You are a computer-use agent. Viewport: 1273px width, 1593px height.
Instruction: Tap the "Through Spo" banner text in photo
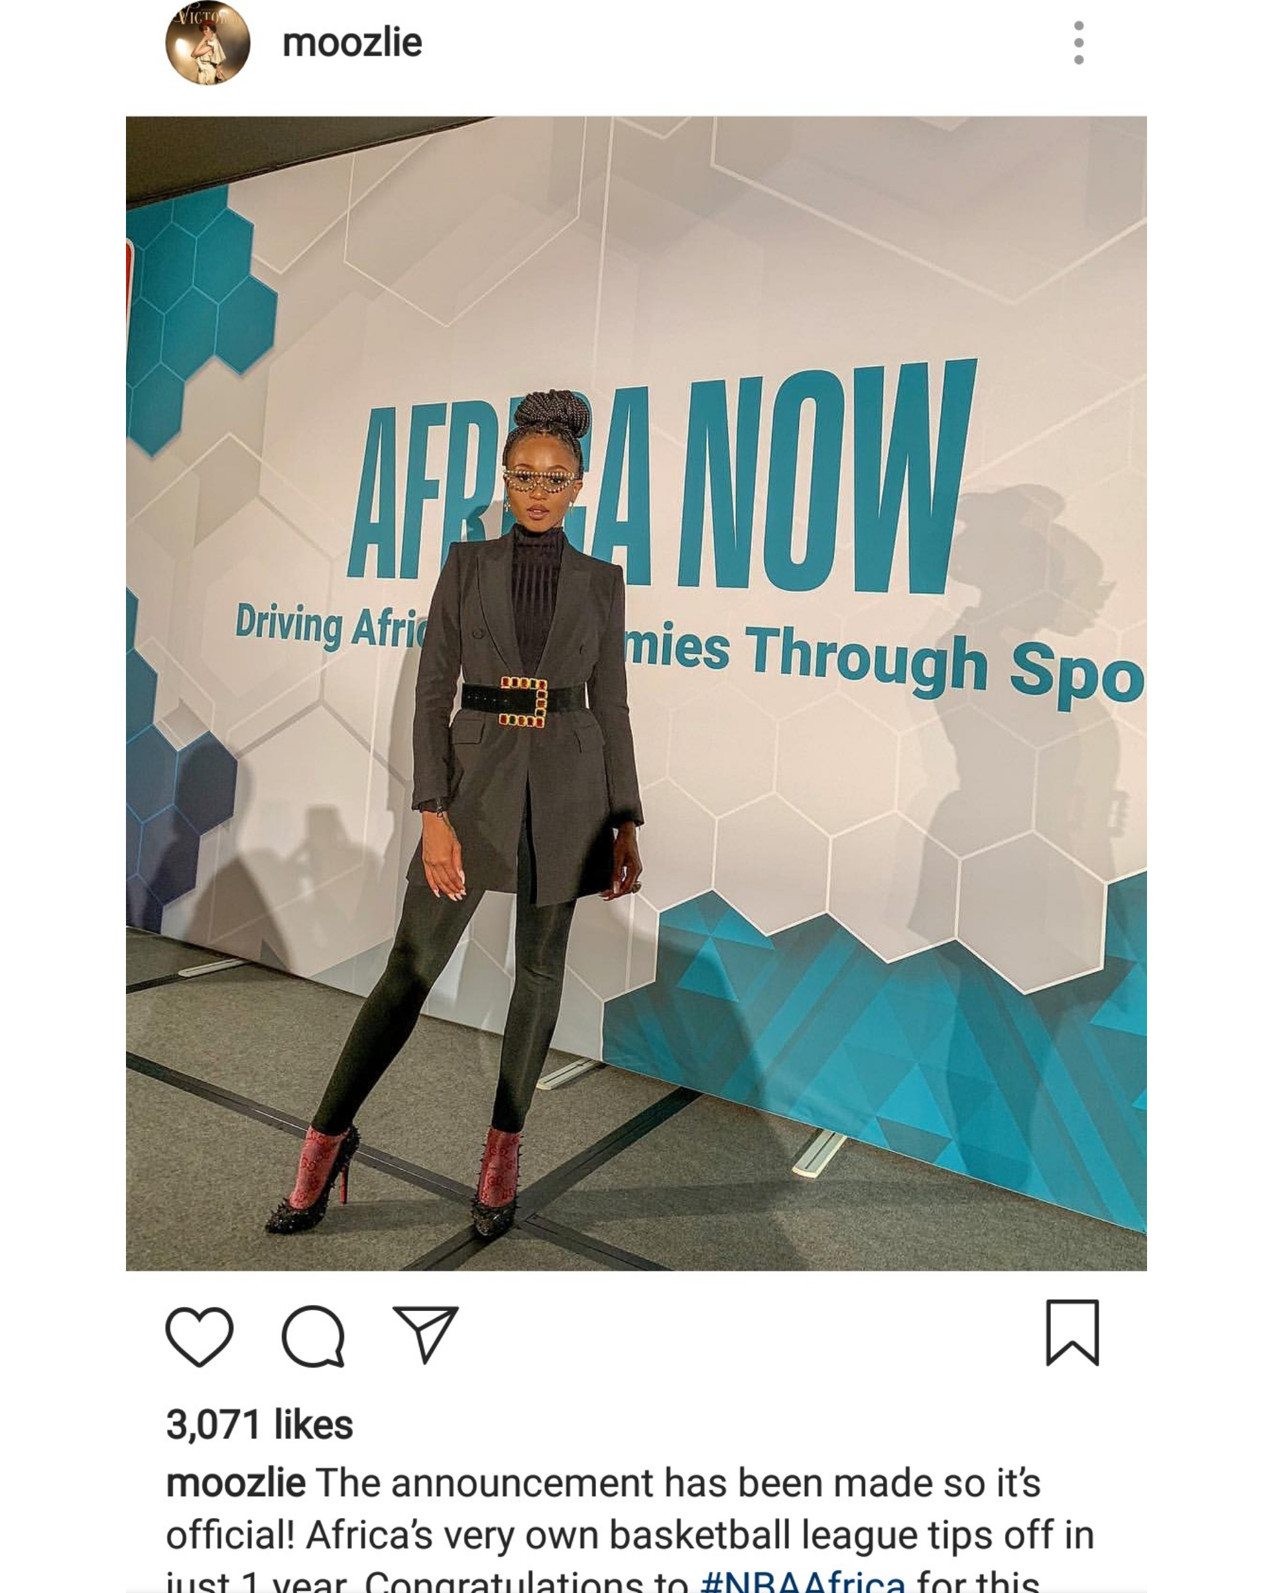pyautogui.click(x=945, y=666)
